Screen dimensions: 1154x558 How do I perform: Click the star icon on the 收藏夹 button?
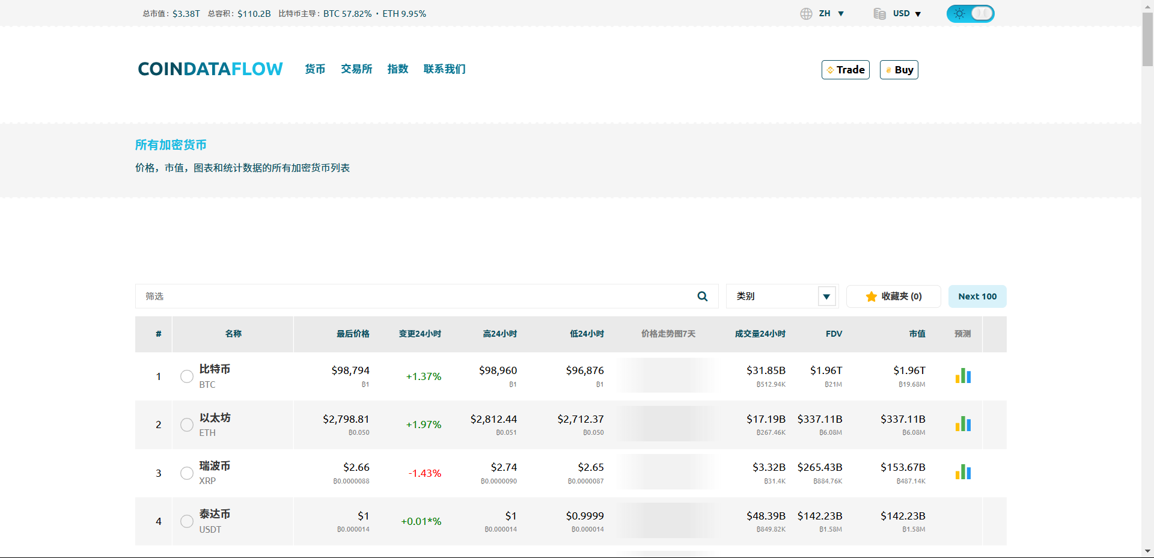point(871,296)
